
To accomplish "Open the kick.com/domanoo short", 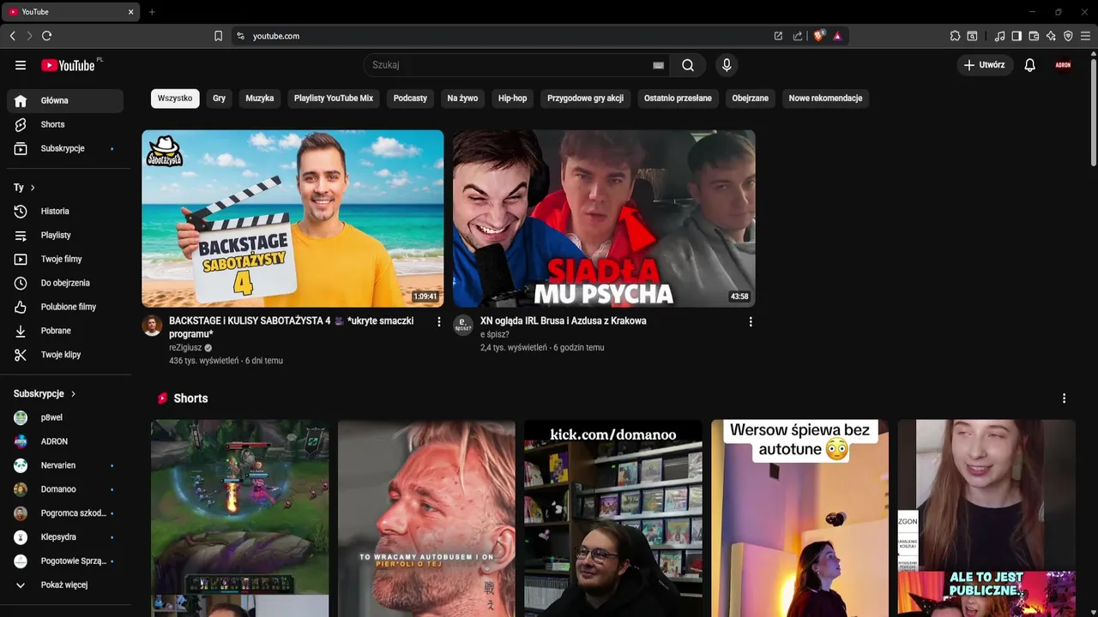I will coord(613,518).
